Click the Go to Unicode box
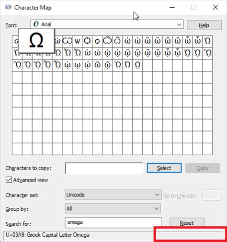227x242 pixels. pos(211,195)
